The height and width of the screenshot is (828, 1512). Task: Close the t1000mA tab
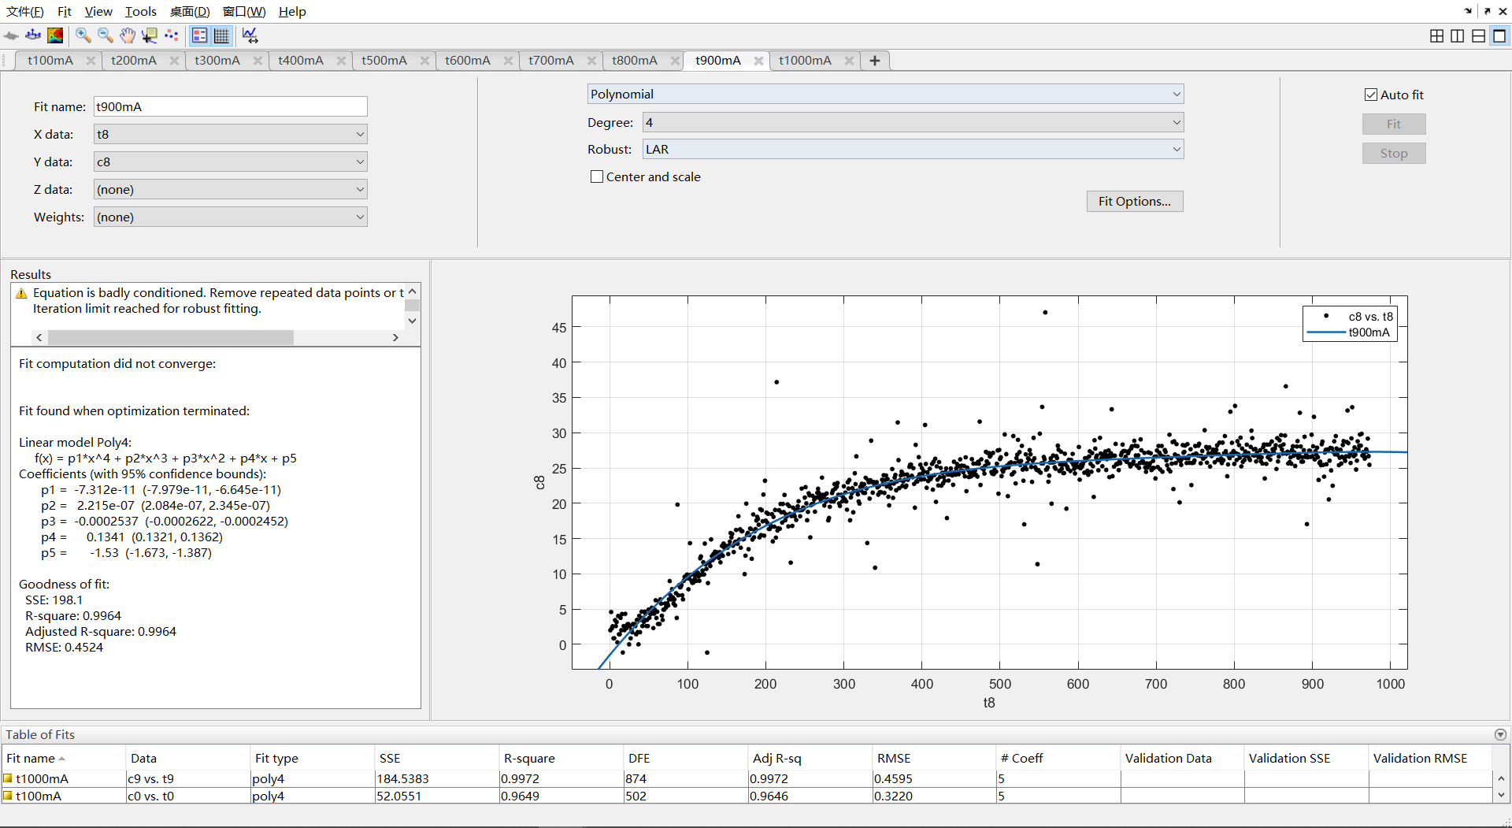click(x=849, y=61)
